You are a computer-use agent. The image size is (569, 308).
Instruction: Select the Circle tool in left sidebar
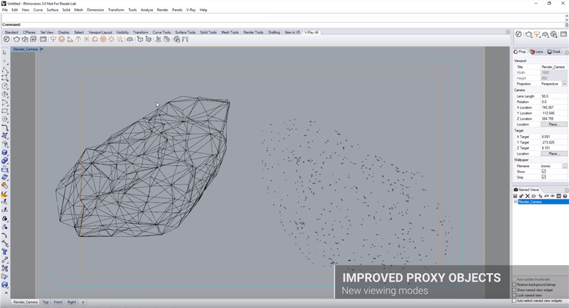click(5, 86)
